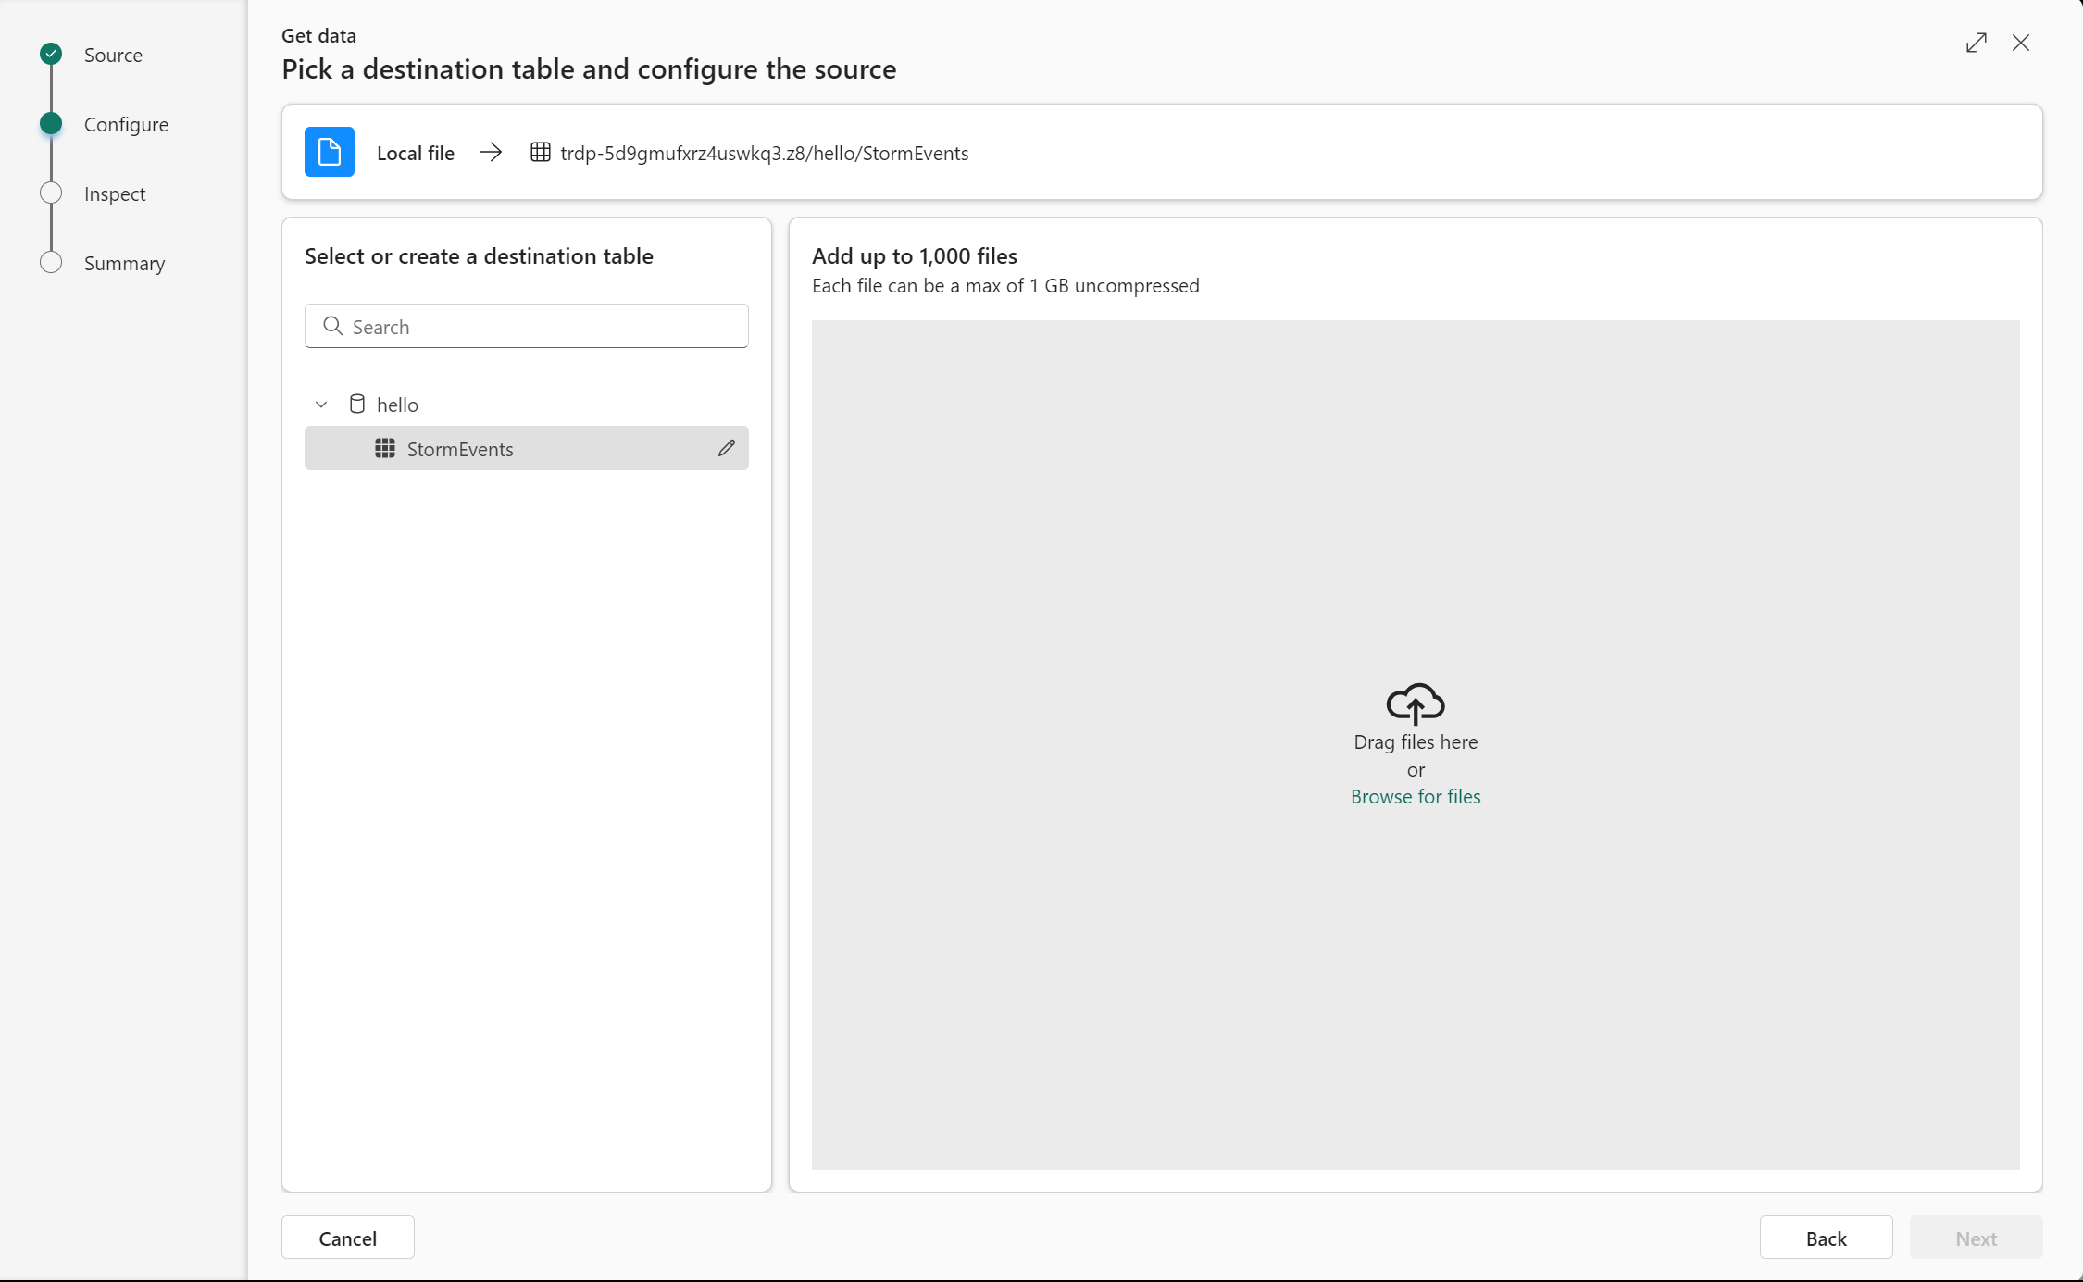Screen dimensions: 2083x1282
Task: Click the search magnifier icon in destination table
Action: click(331, 326)
